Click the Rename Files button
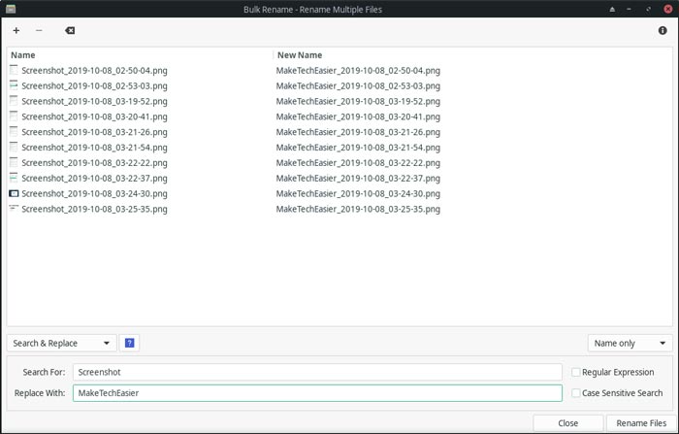Screen dimensions: 679x434 click(x=641, y=423)
